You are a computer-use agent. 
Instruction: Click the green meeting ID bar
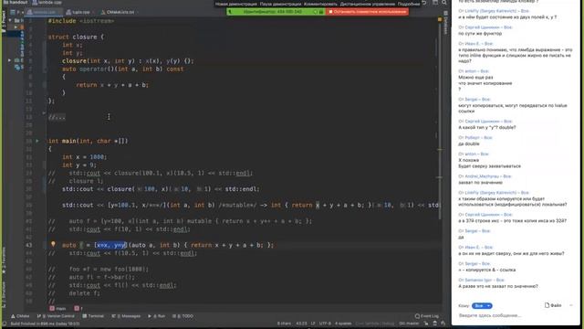point(276,12)
